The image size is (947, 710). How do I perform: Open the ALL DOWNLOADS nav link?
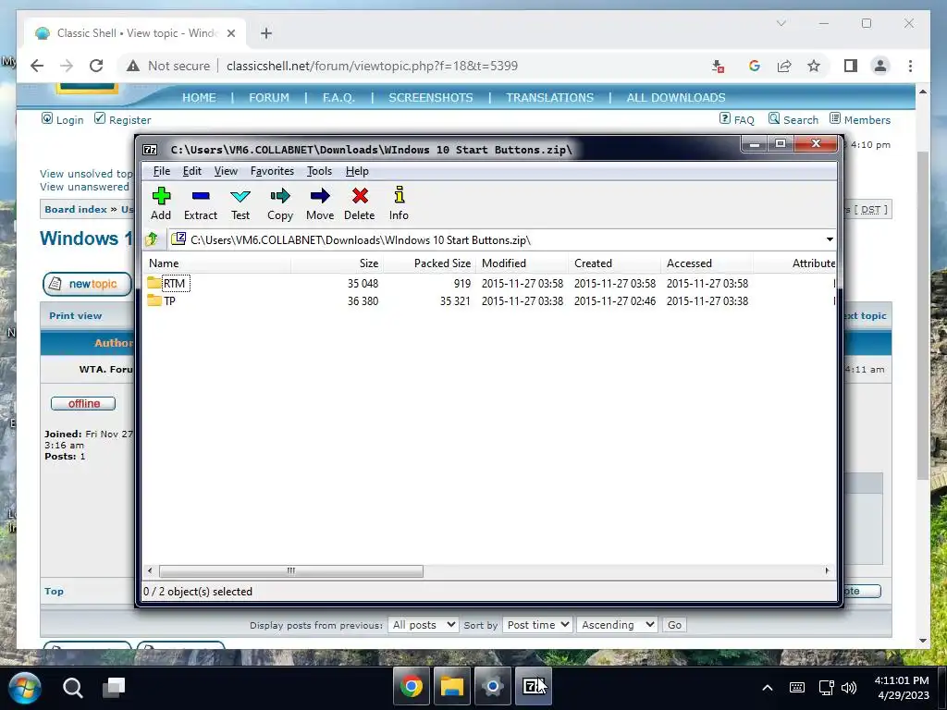[676, 98]
